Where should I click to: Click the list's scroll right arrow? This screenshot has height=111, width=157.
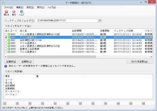151,57
